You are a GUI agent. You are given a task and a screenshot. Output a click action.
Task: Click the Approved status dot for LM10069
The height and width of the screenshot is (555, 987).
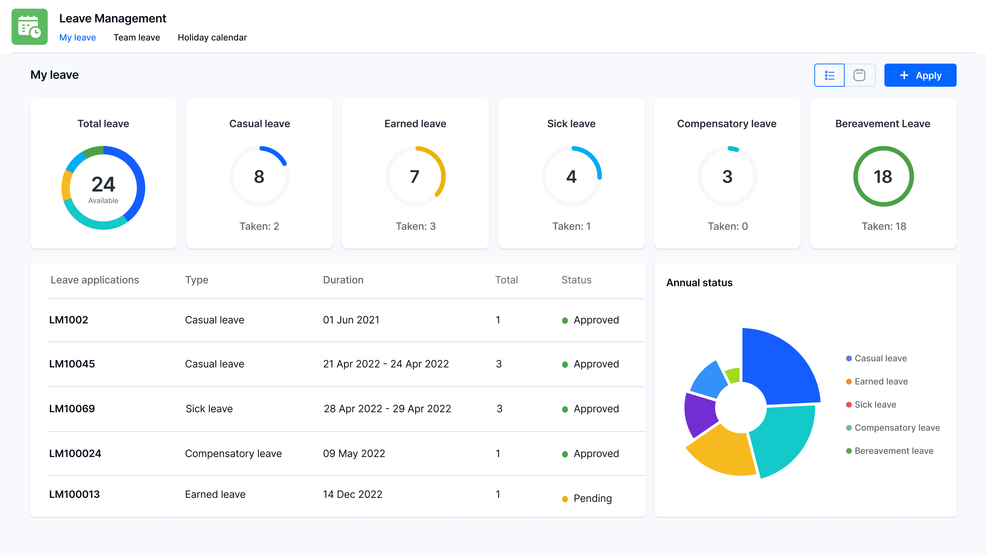pos(564,409)
